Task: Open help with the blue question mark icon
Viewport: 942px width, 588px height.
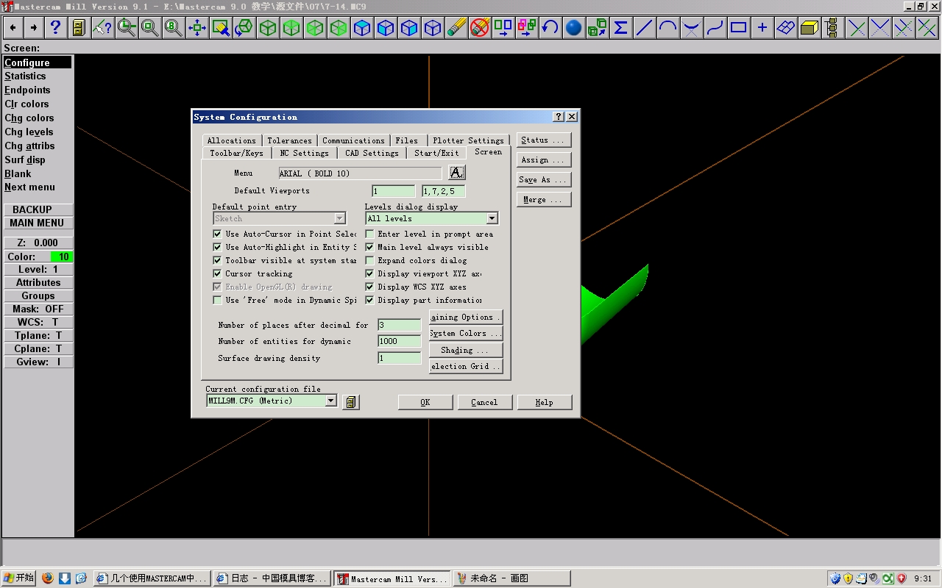Action: point(55,28)
